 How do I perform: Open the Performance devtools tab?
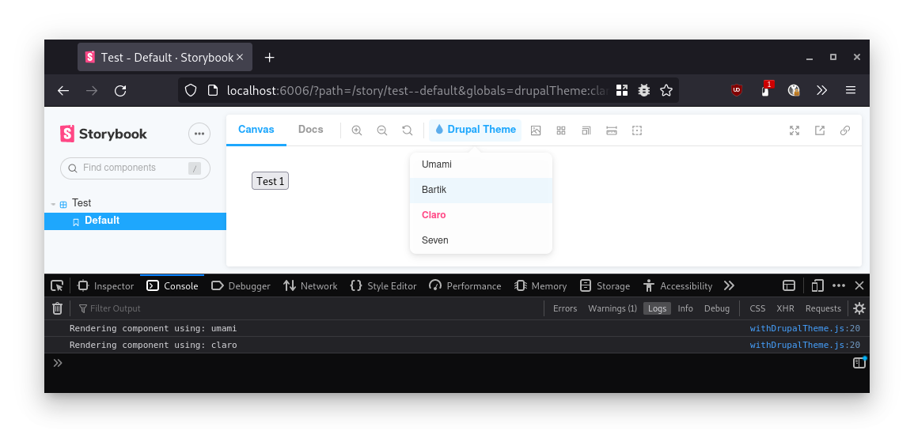465,286
